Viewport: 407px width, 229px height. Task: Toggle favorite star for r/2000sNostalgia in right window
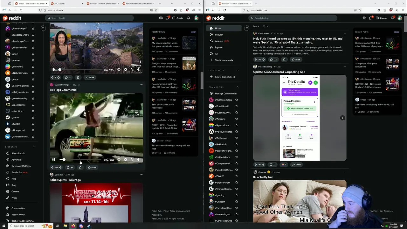[237, 100]
